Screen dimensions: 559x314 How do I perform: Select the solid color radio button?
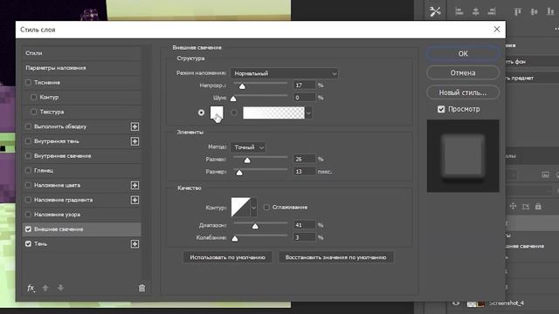click(201, 113)
